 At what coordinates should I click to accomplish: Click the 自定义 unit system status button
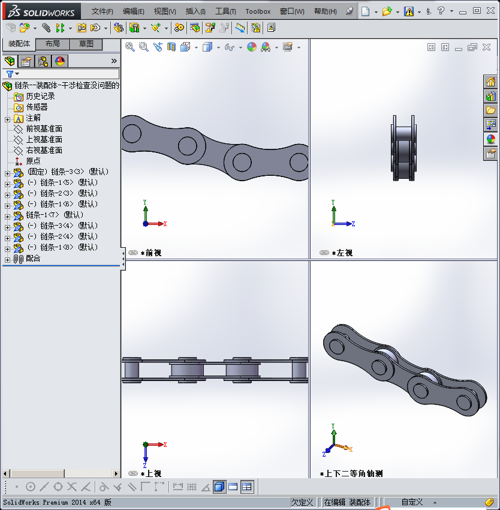click(x=412, y=502)
